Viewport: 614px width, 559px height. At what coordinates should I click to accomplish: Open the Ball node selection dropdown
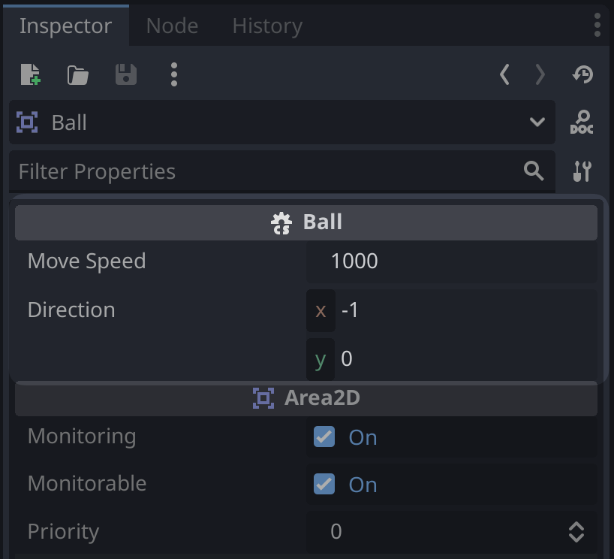point(536,122)
